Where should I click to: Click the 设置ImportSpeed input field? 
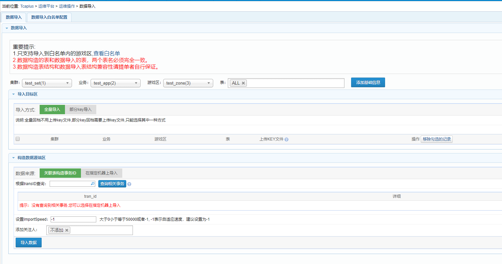tap(73, 219)
